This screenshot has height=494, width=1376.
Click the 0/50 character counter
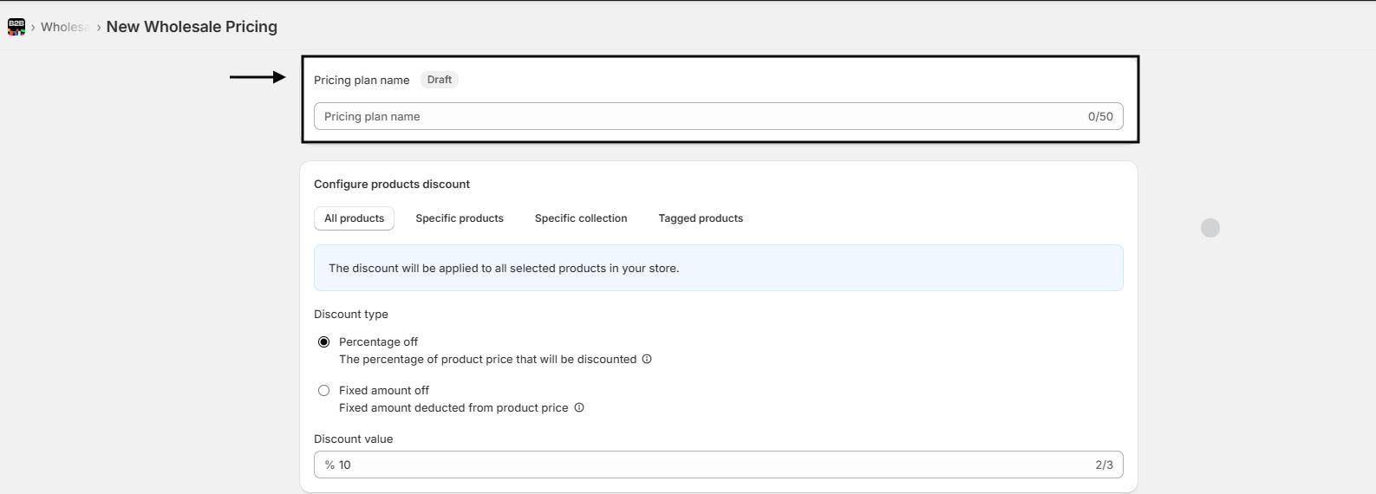click(x=1099, y=116)
